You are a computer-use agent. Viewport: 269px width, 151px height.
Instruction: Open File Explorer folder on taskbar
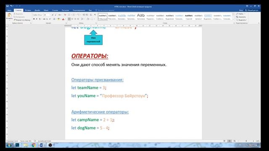26,145
